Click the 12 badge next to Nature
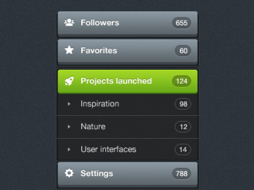Viewport: 254px width, 190px height. click(183, 127)
